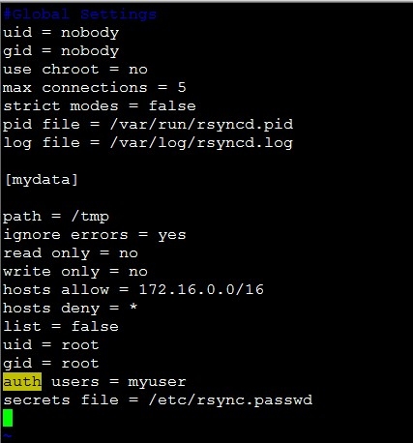Click the green terminal cursor block
This screenshot has width=413, height=443.
pyautogui.click(x=8, y=418)
